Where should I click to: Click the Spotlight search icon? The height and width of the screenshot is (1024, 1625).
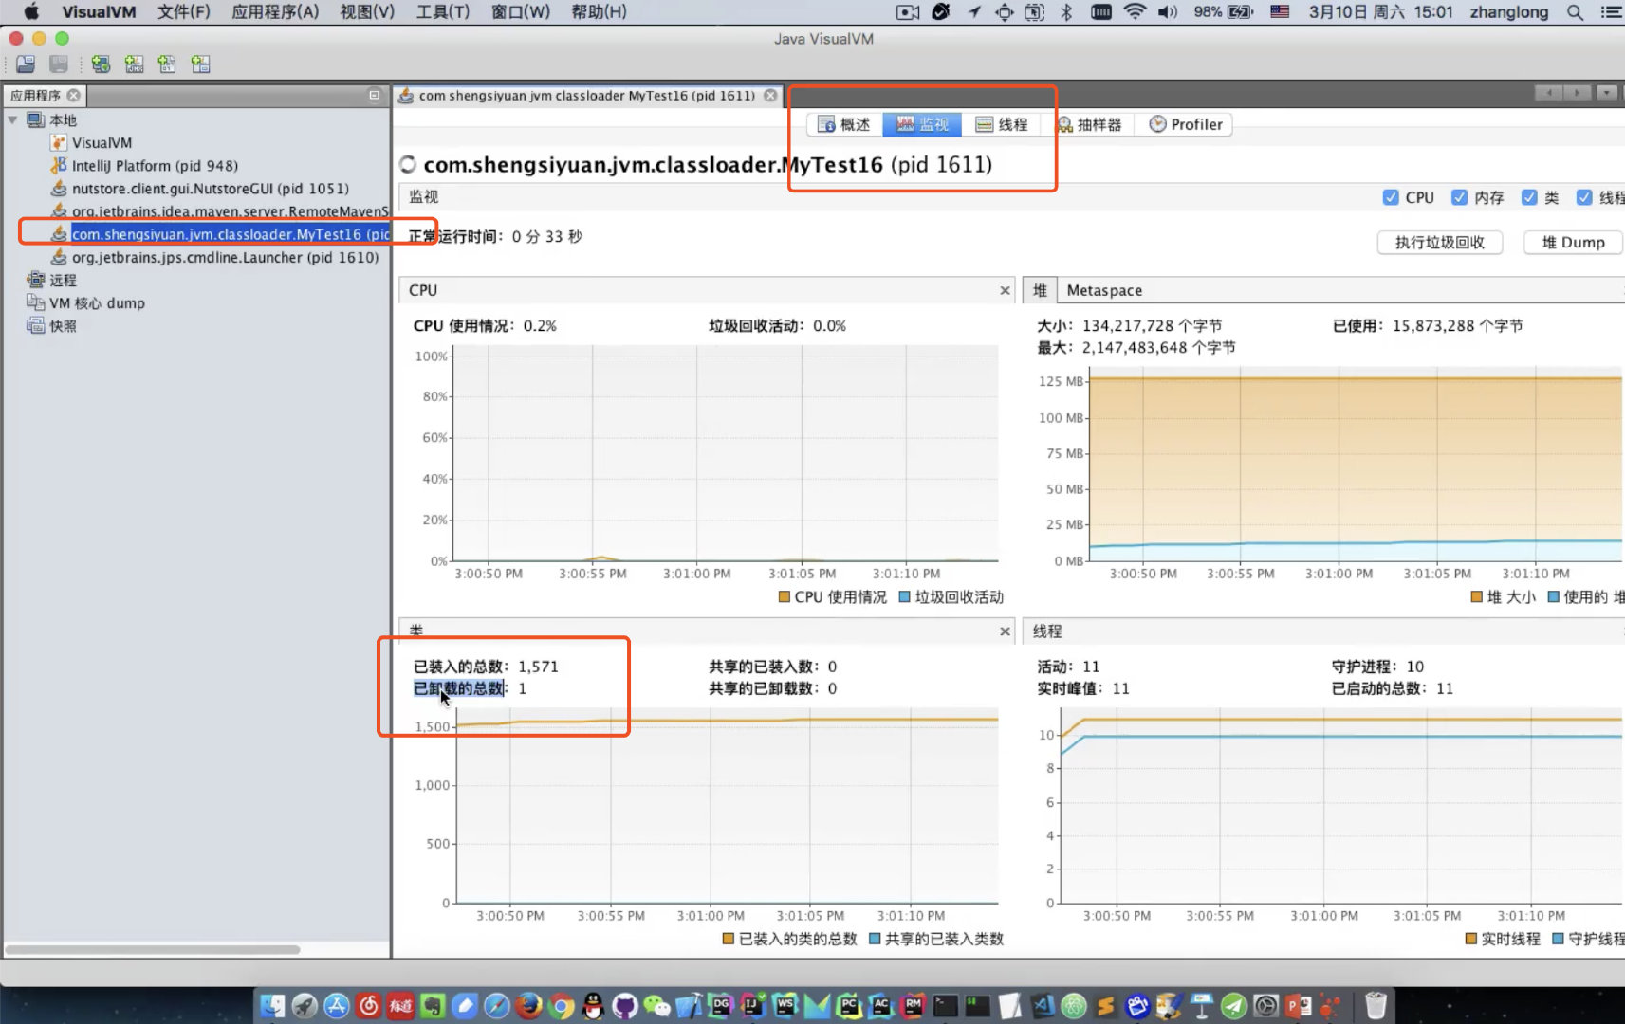click(x=1575, y=12)
